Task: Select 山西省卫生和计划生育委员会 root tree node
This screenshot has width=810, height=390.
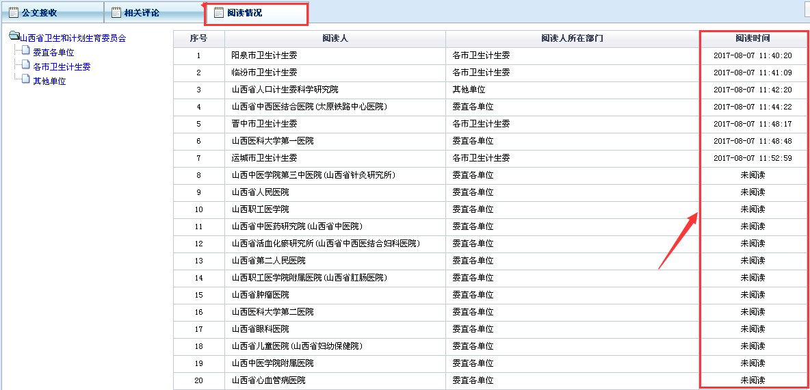Action: [x=73, y=38]
